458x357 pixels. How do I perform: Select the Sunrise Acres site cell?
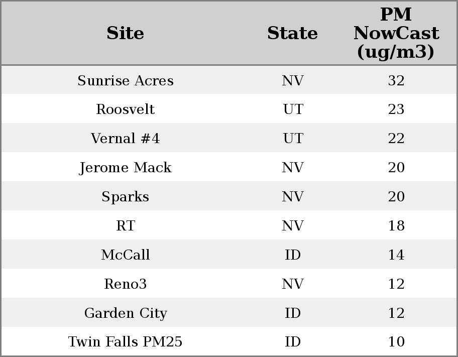pyautogui.click(x=125, y=81)
